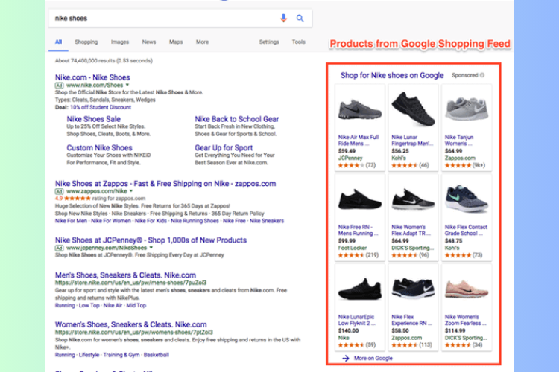Switch to the Images tab

click(x=120, y=42)
